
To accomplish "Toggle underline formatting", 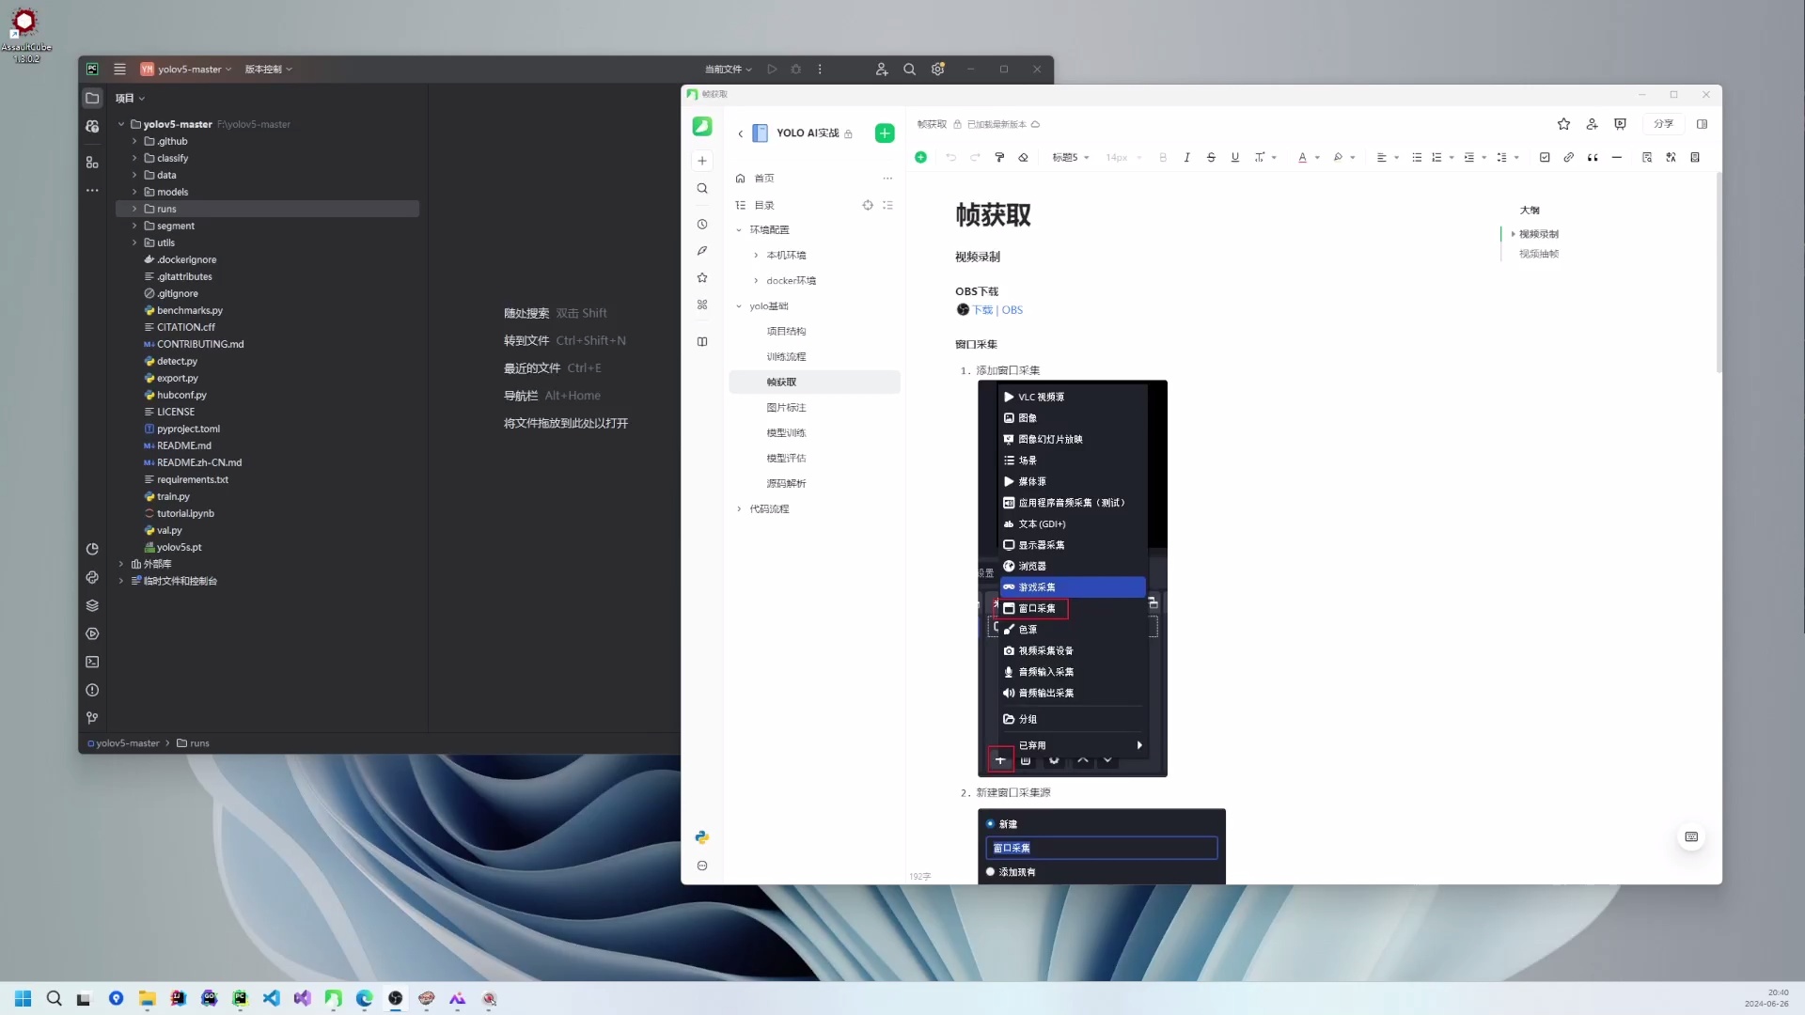I will pyautogui.click(x=1234, y=157).
